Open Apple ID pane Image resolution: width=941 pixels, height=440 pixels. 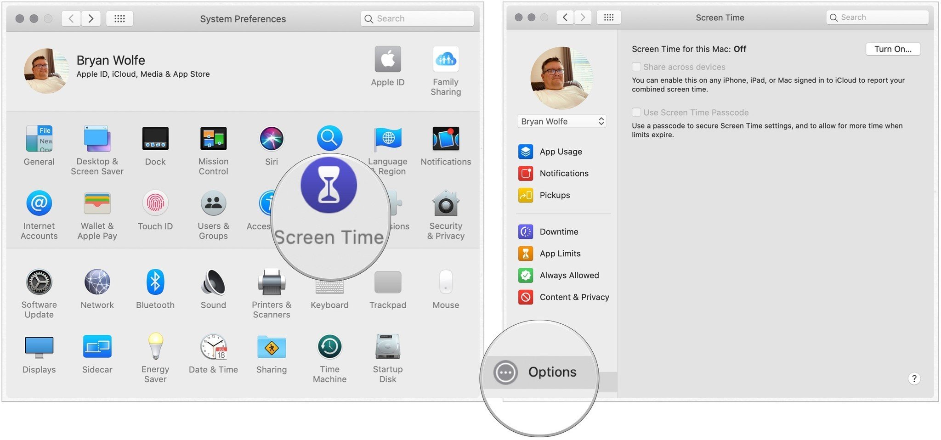point(388,66)
